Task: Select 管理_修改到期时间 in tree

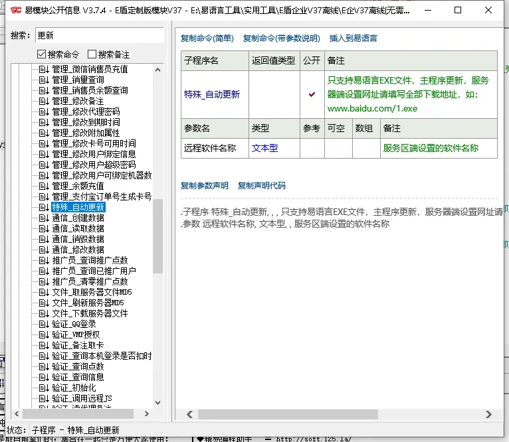Action: click(86, 122)
